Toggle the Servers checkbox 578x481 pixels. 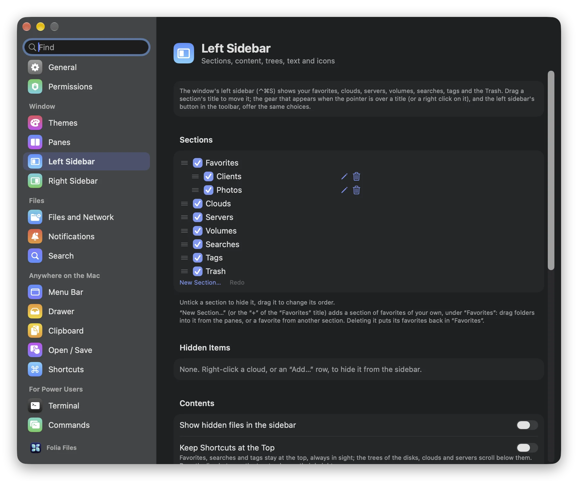coord(198,217)
